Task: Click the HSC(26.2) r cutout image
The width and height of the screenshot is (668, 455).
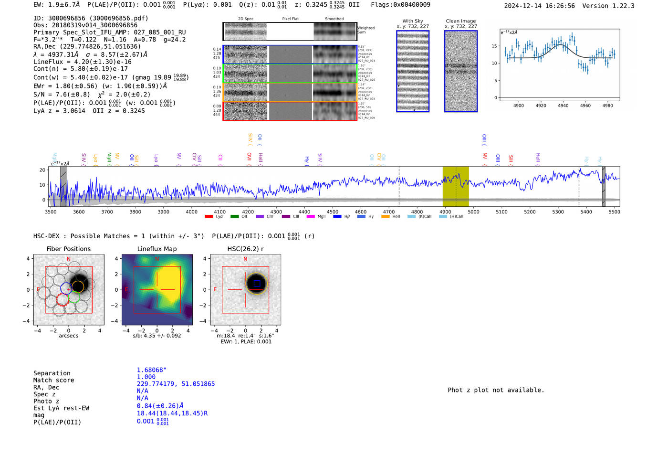Action: 245,290
